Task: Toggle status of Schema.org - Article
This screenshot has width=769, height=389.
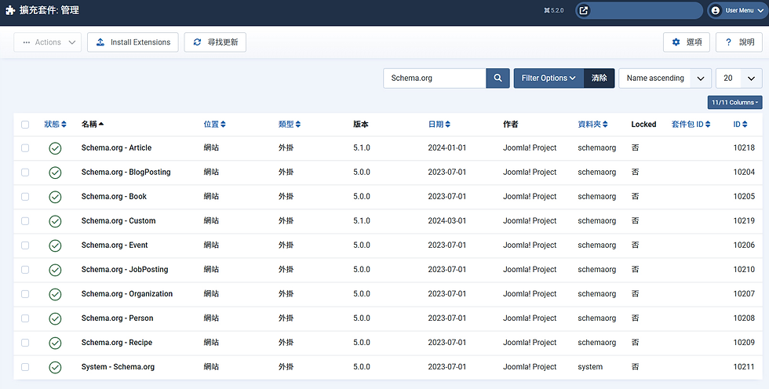Action: coord(56,148)
